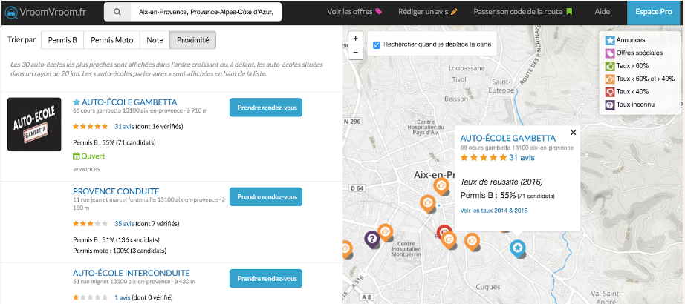
Task: Click the green bookmark icon after code de la route
Action: click(569, 12)
